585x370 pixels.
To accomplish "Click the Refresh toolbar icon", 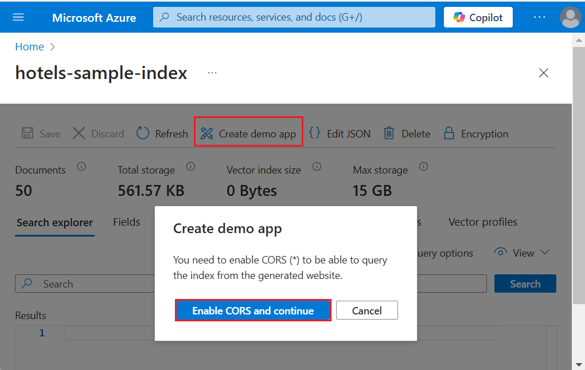I will [143, 133].
